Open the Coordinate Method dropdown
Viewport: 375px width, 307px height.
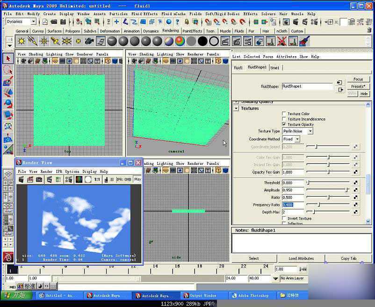(291, 139)
